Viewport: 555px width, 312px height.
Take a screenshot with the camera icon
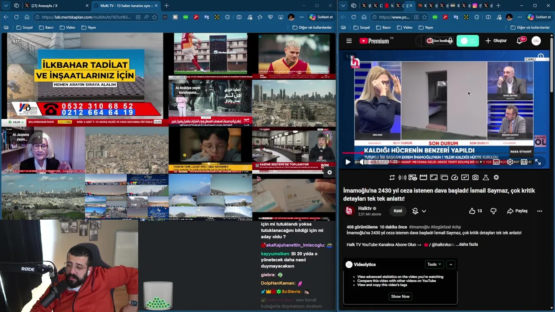coord(475,177)
